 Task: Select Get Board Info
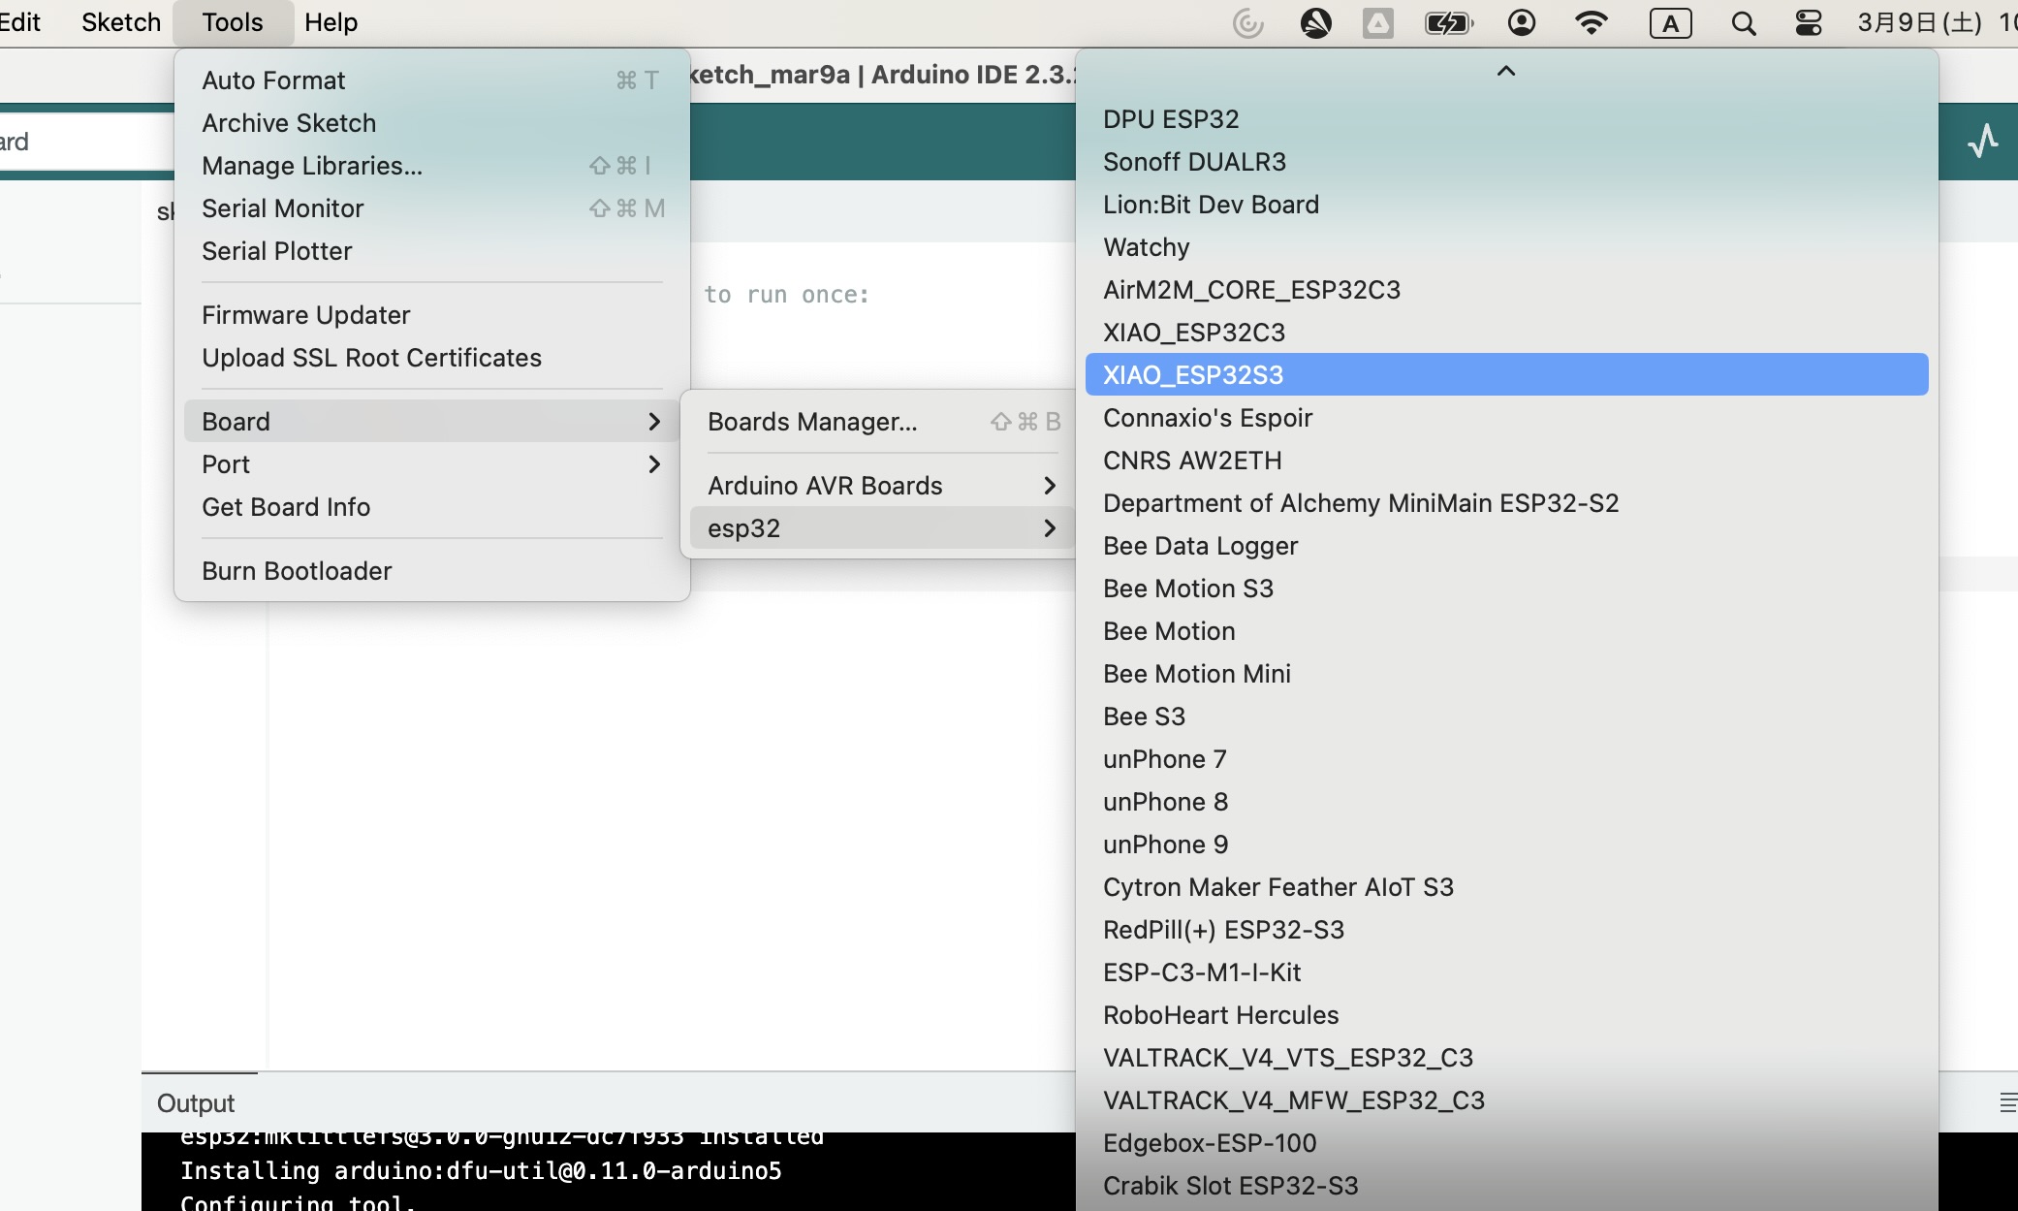coord(431,506)
